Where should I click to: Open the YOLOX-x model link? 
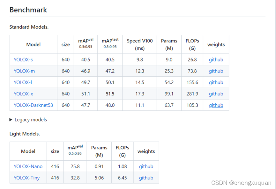pos(23,94)
